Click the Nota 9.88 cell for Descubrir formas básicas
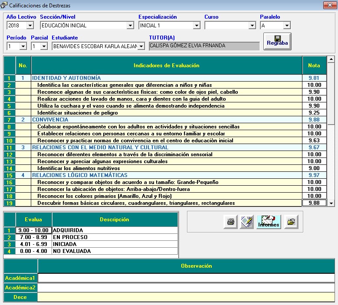The width and height of the screenshot is (338, 305). pos(314,203)
